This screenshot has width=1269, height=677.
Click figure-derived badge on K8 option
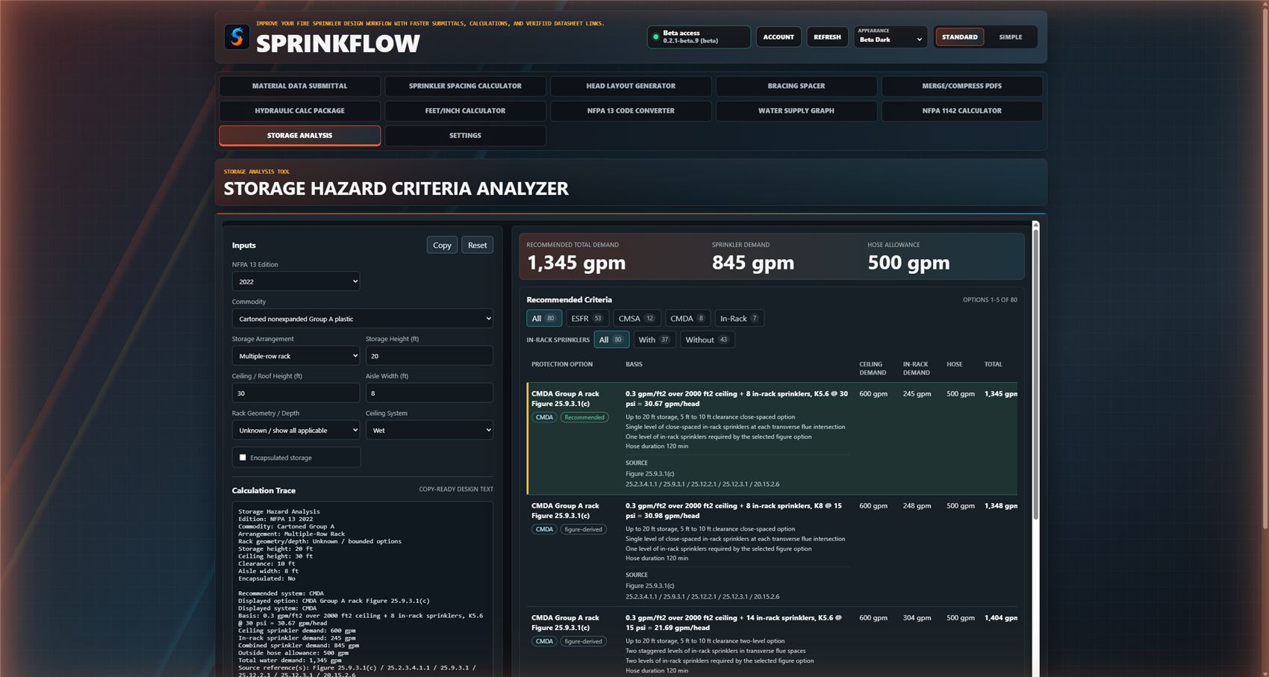point(584,529)
